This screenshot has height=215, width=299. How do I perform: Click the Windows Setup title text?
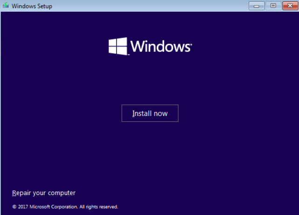(32, 7)
